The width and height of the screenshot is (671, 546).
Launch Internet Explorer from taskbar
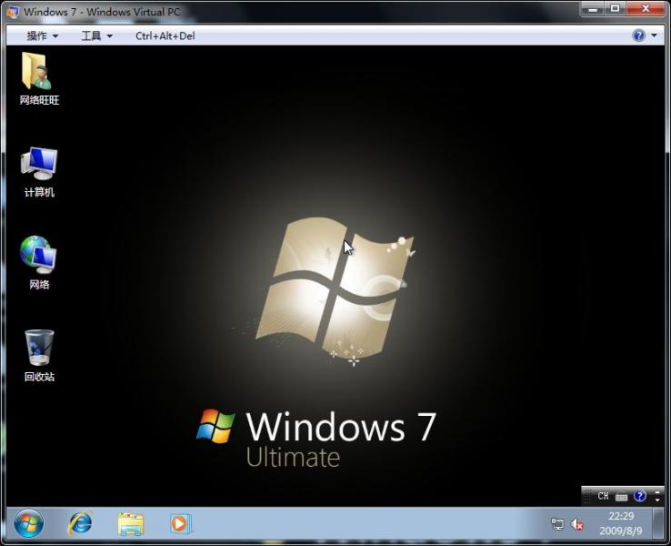[80, 523]
